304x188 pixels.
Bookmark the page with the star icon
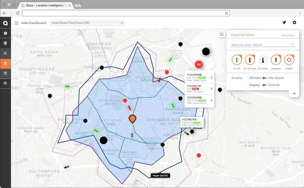[x=226, y=13]
